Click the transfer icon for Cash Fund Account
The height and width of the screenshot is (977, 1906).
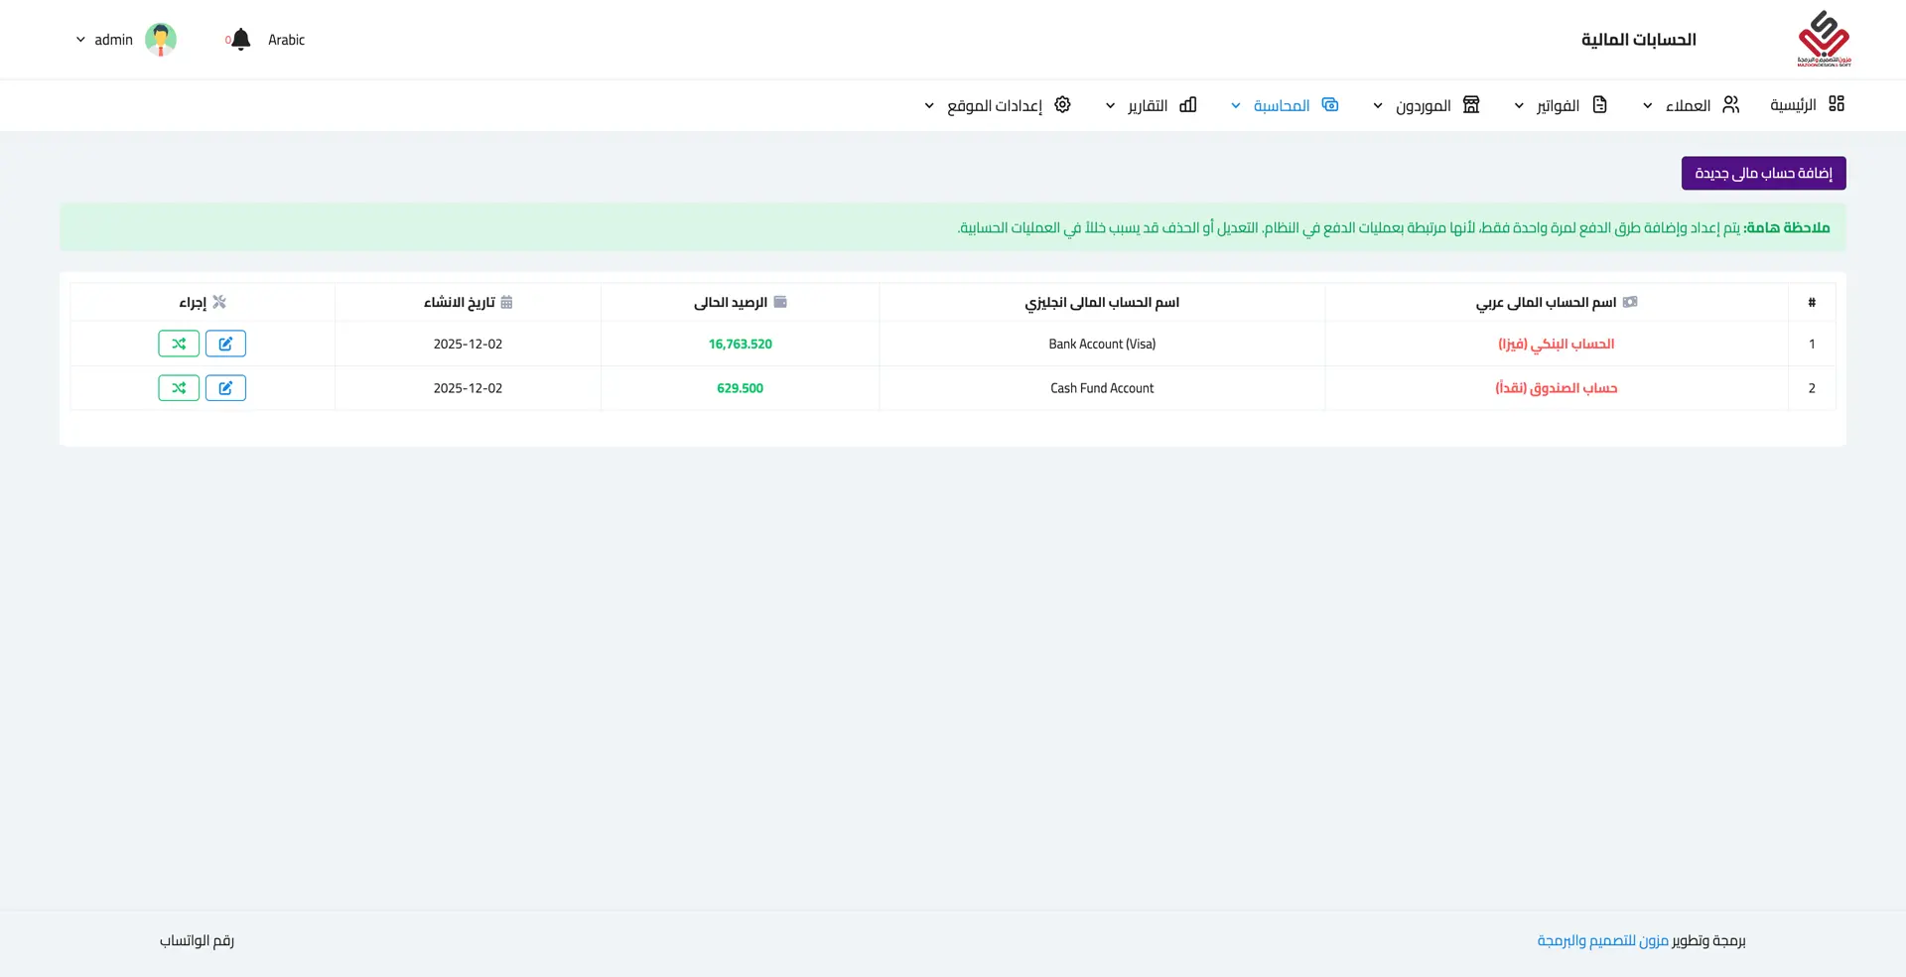point(179,388)
